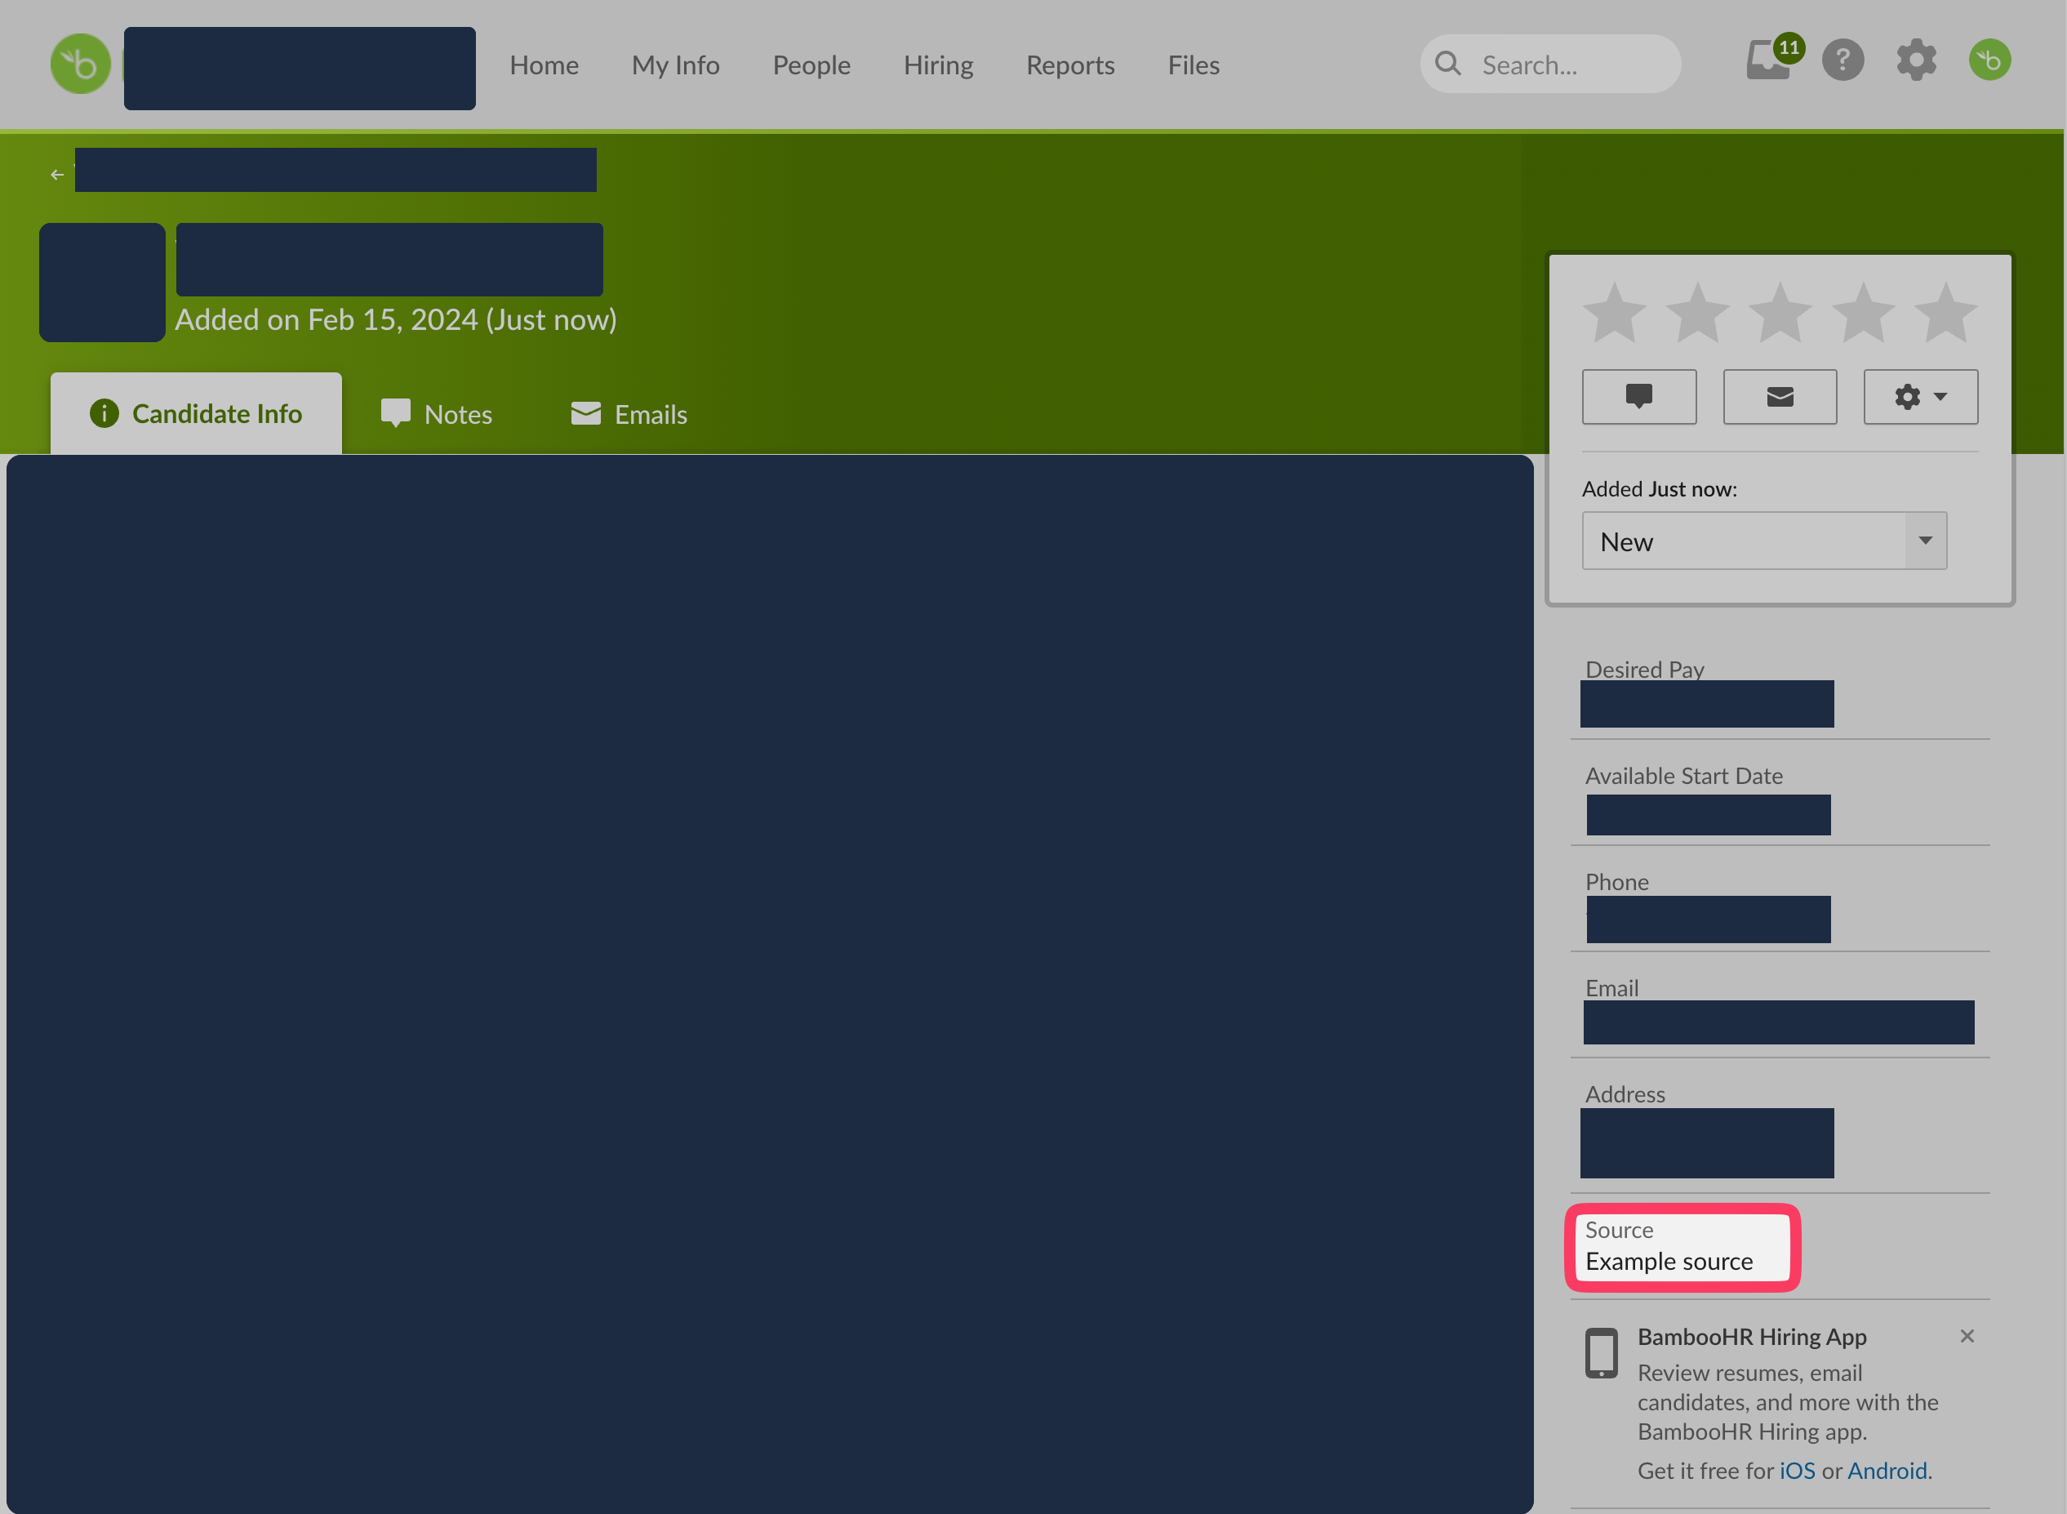Viewport: 2067px width, 1514px height.
Task: Rate candidate with the third star
Action: (x=1780, y=314)
